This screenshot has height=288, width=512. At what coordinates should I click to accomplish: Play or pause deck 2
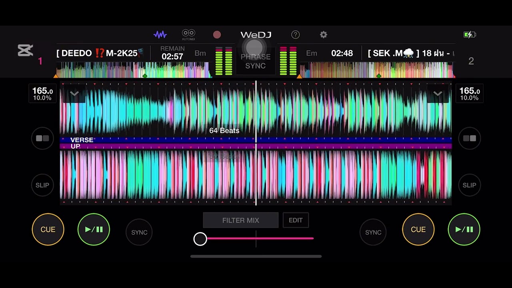tap(464, 229)
